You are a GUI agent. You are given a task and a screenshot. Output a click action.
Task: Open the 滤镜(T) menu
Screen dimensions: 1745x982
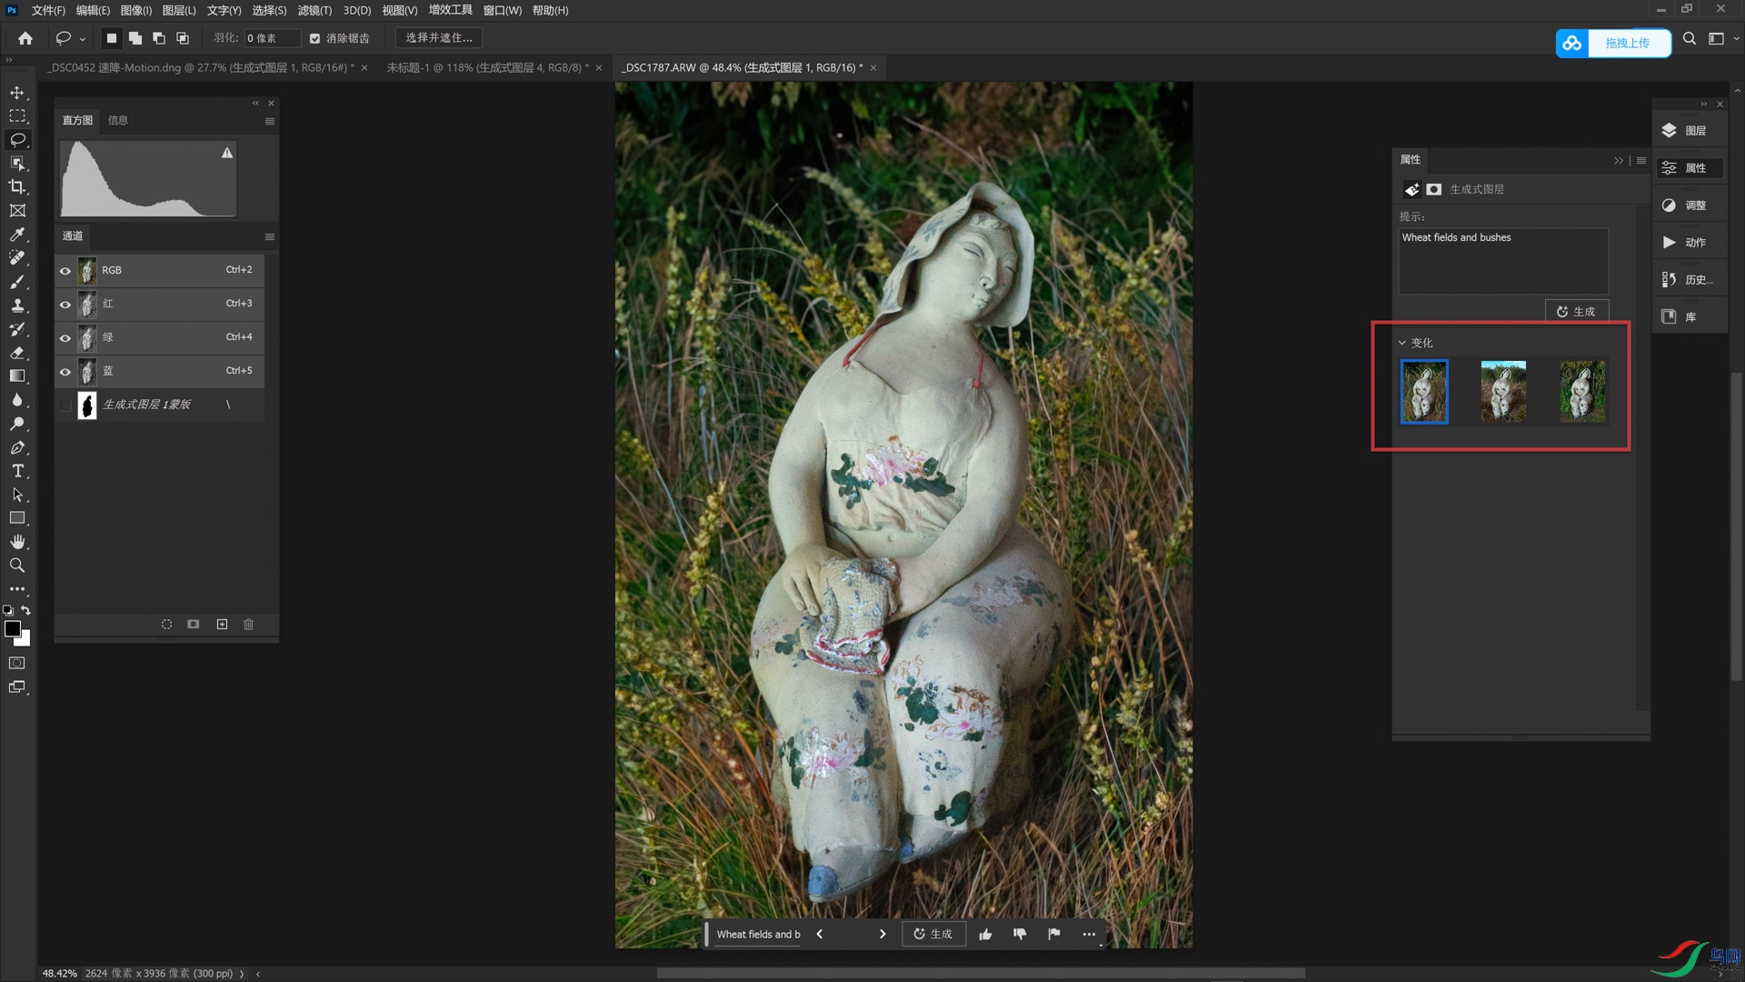314,10
